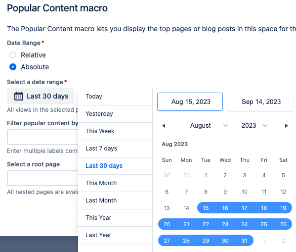296x252 pixels.
Task: Click the Sep 14, 2023 end date field
Action: coord(260,102)
